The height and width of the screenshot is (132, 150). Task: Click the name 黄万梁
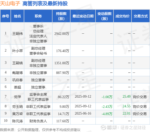coord(17,114)
